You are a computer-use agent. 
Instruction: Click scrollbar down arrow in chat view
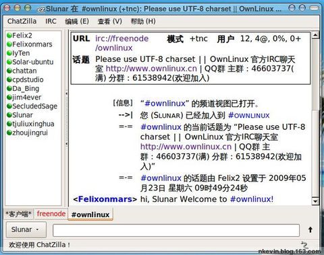[315, 201]
